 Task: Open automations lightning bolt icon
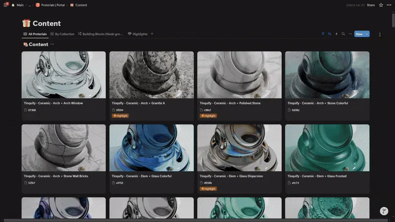336,34
